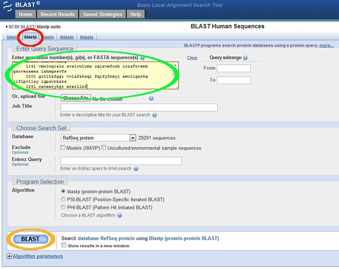Click the Clear link
Image resolution: width=339 pixels, height=269 pixels.
pyautogui.click(x=192, y=58)
